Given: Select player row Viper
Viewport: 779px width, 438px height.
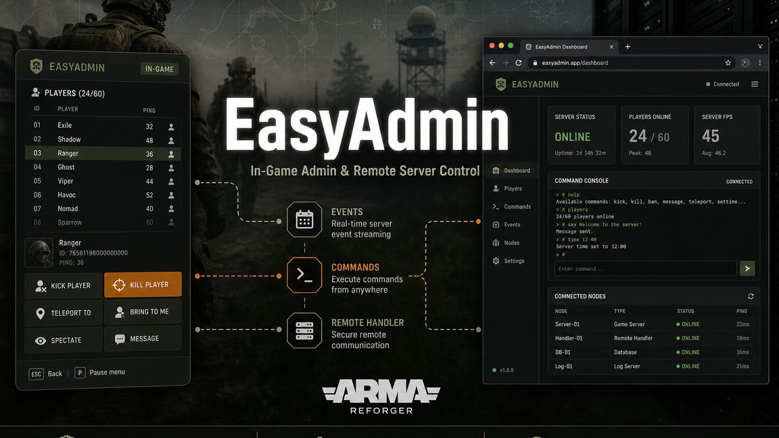Looking at the screenshot, I should (x=103, y=181).
